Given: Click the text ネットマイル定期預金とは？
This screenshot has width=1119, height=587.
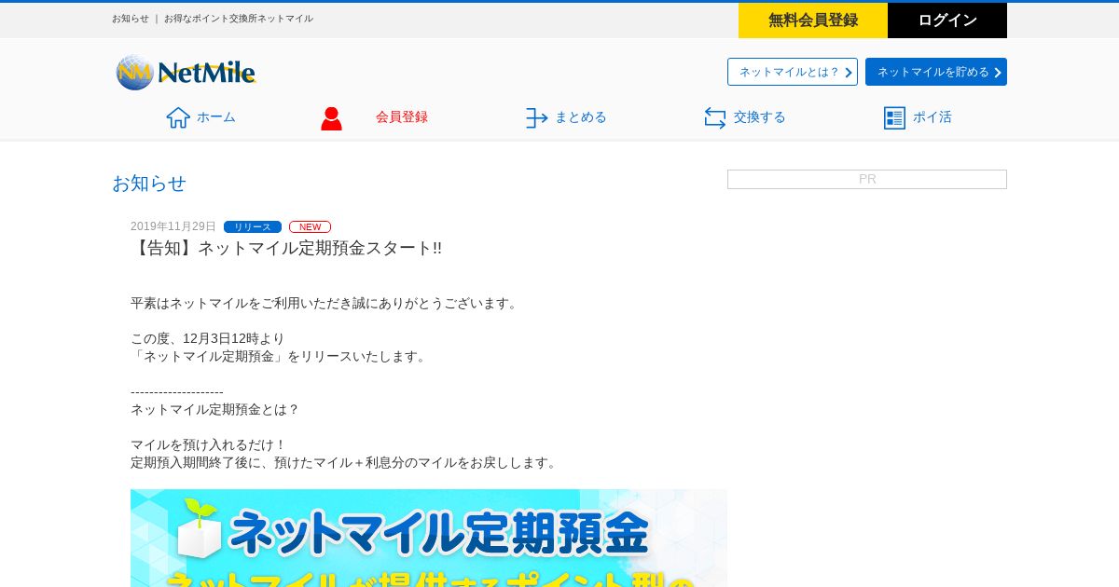Looking at the screenshot, I should pos(215,409).
